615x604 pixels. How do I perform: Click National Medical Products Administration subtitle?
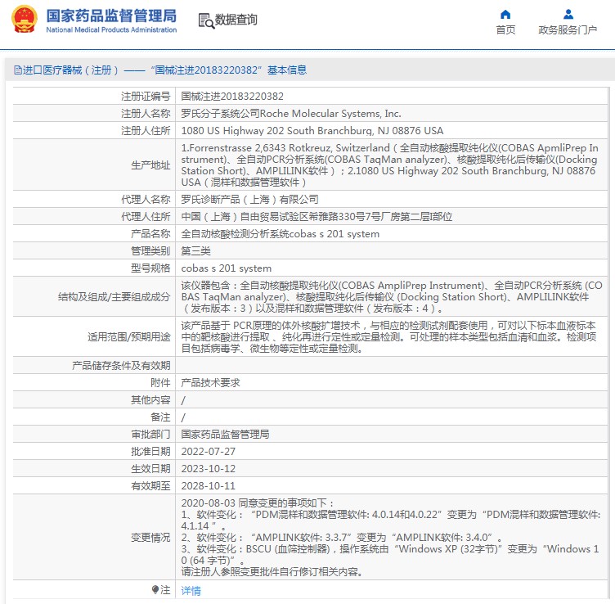click(111, 29)
